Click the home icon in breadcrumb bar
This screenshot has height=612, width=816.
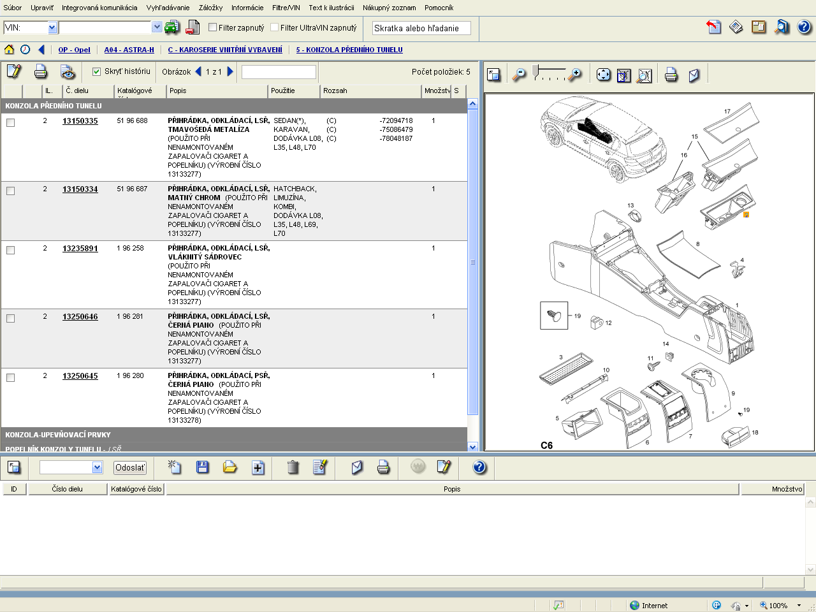pyautogui.click(x=9, y=50)
